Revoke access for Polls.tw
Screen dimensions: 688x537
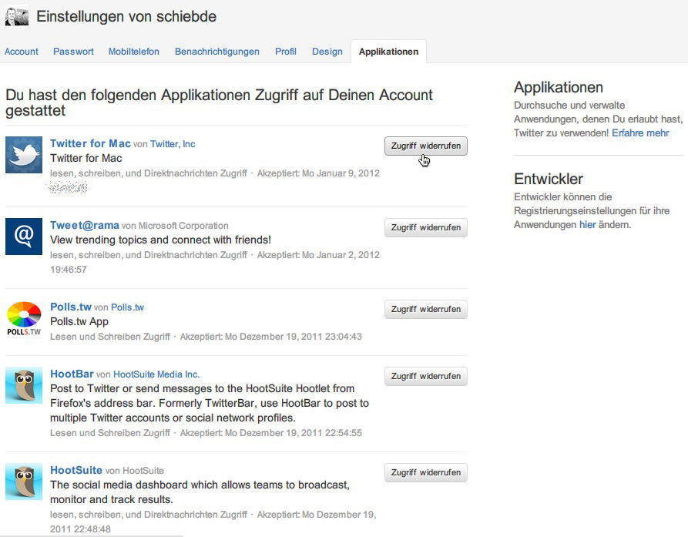[x=425, y=309]
